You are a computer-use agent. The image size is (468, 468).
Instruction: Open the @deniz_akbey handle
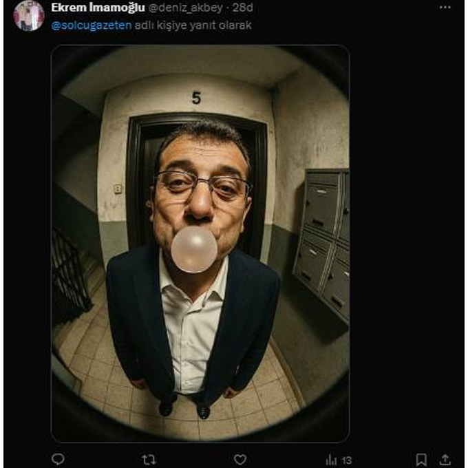185,8
